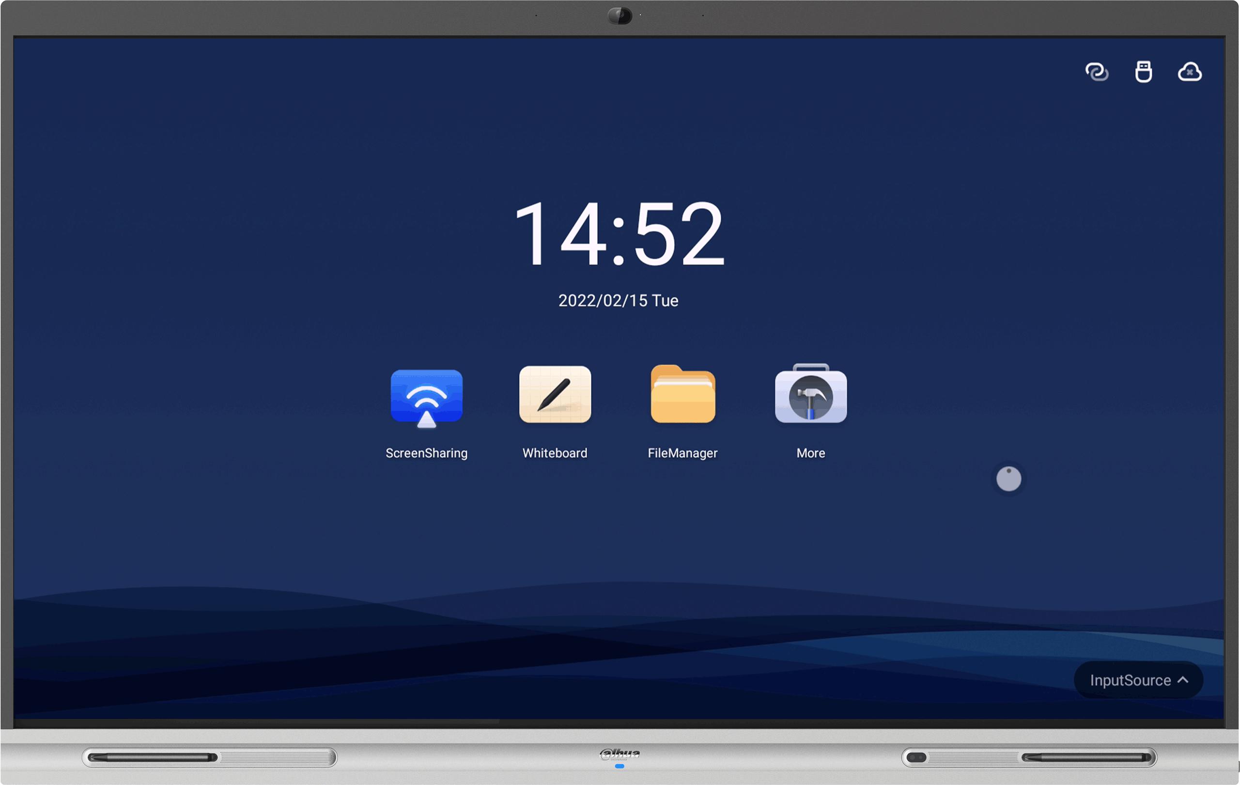Select the FileManager text label
Image resolution: width=1240 pixels, height=785 pixels.
click(682, 453)
